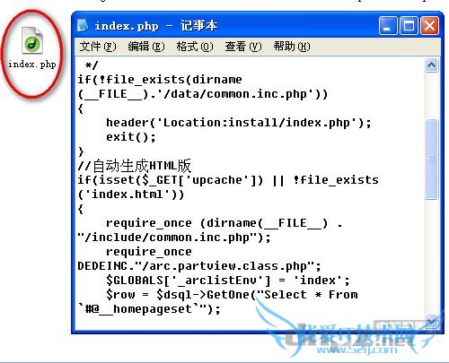Screen dimensions: 449x363
Task: Open the 查看(V) menu
Action: coord(243,47)
